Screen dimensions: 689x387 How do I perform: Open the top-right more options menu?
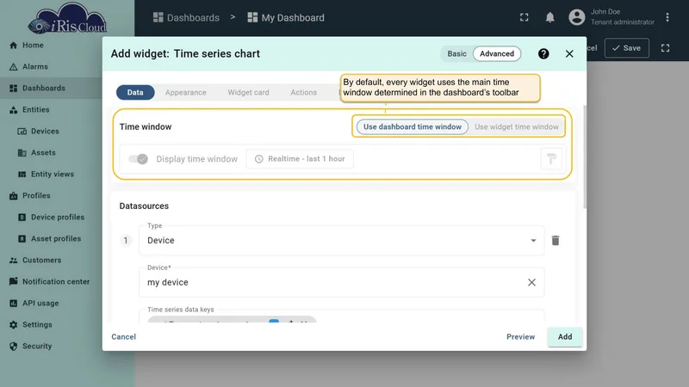(667, 17)
